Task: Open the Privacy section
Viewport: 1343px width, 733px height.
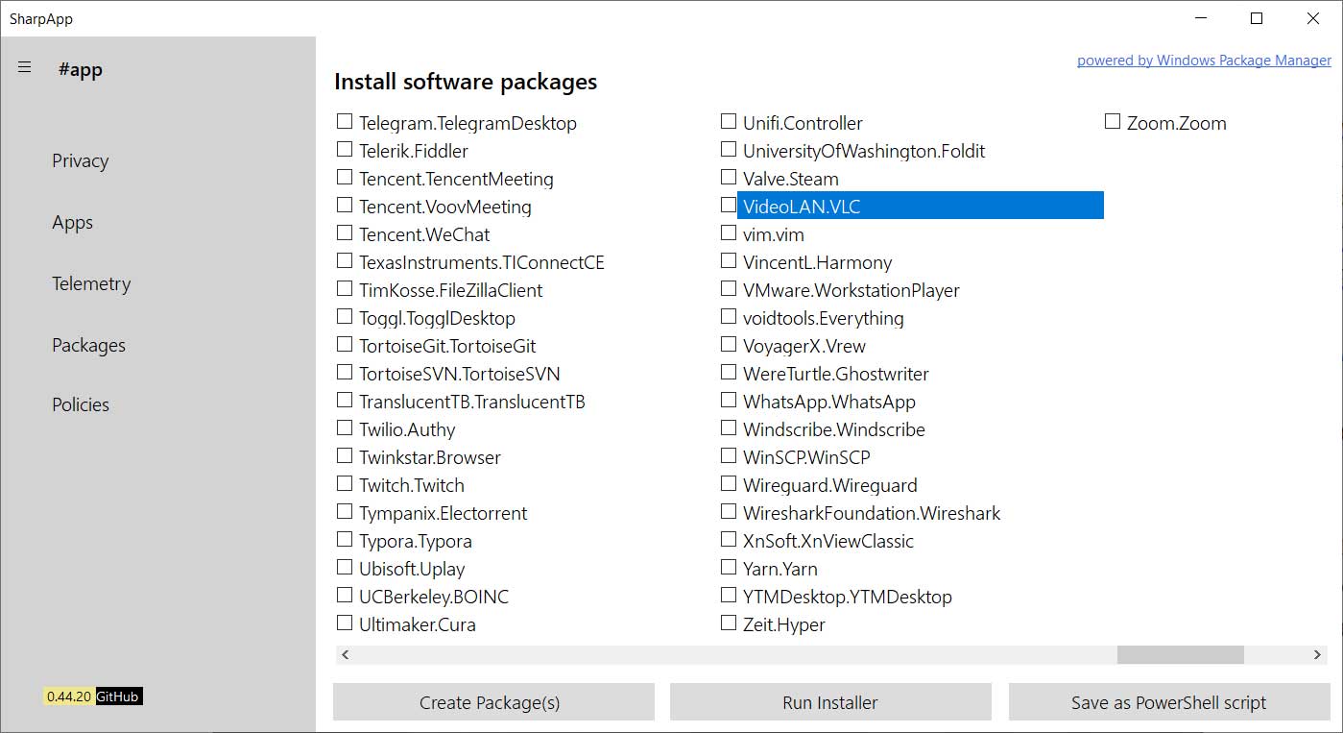Action: click(x=80, y=161)
